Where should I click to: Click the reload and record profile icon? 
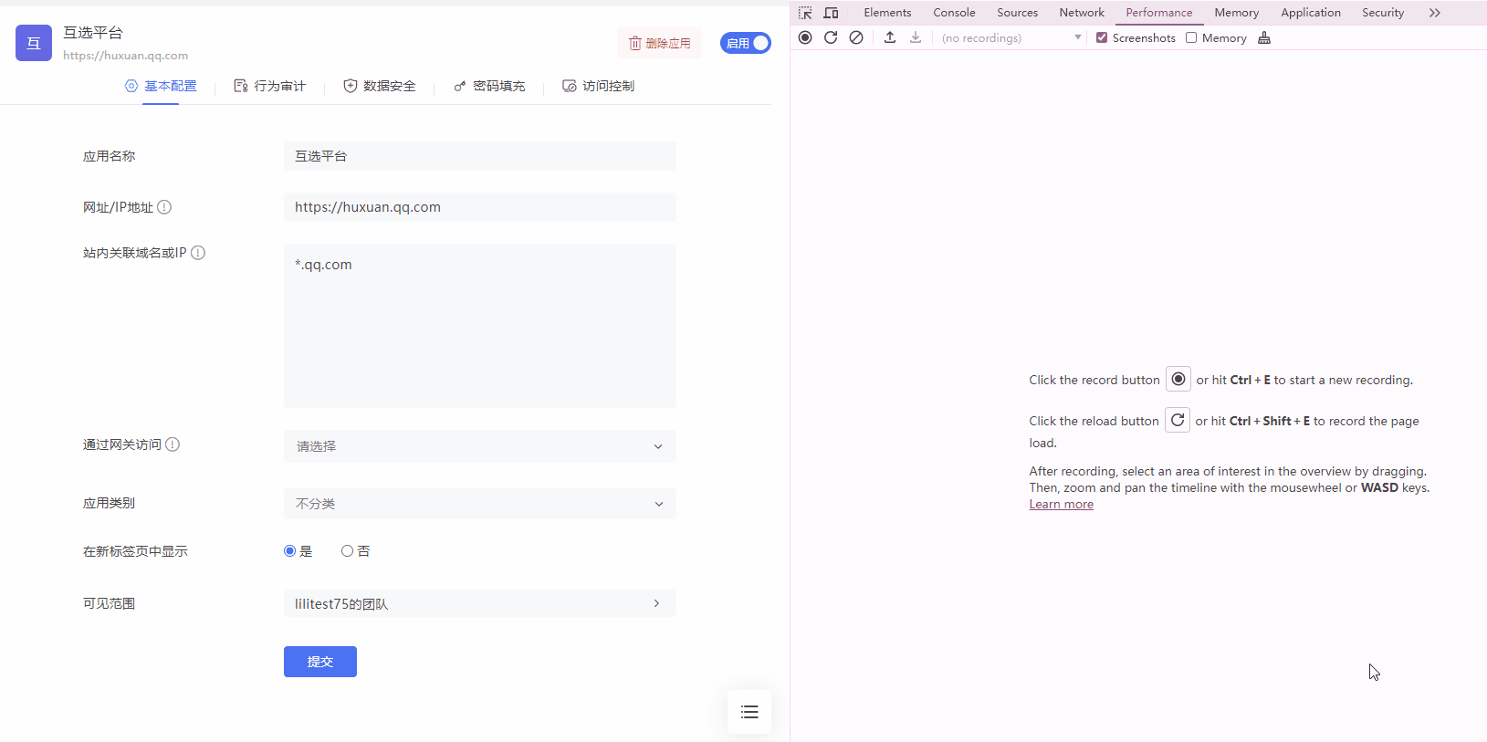click(831, 37)
